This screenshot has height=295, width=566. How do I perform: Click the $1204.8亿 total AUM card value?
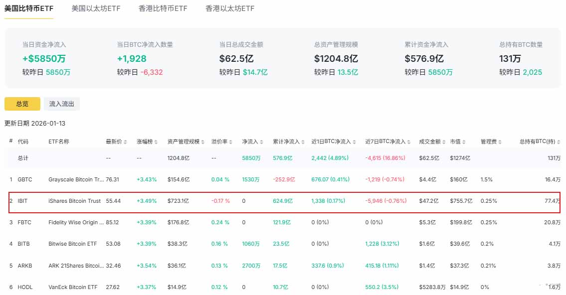click(336, 58)
